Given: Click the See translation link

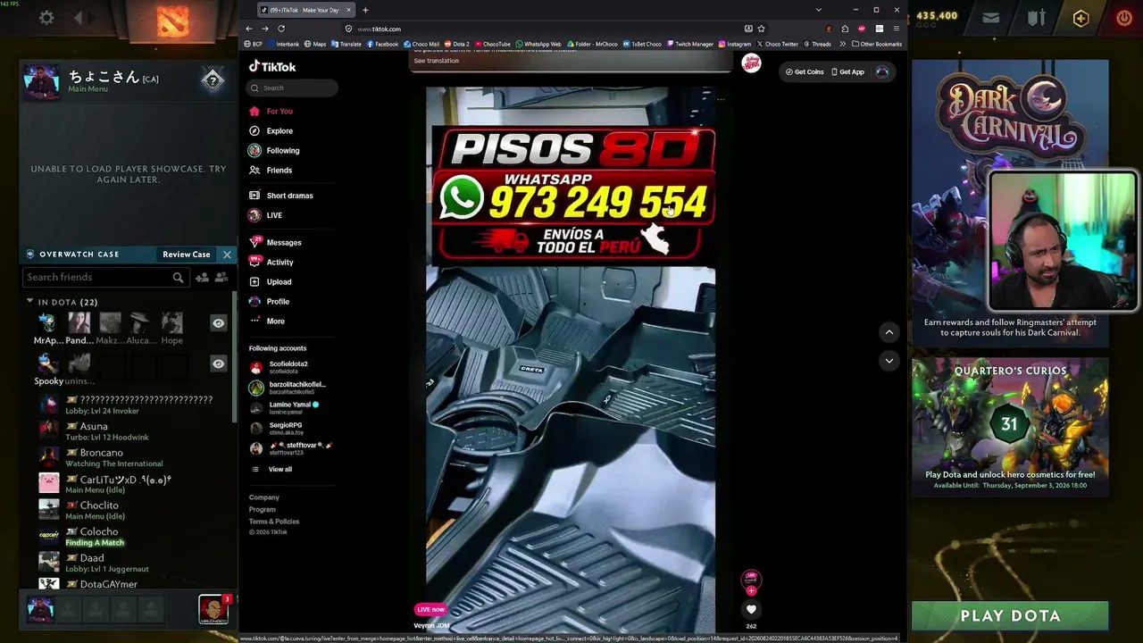Looking at the screenshot, I should [436, 61].
